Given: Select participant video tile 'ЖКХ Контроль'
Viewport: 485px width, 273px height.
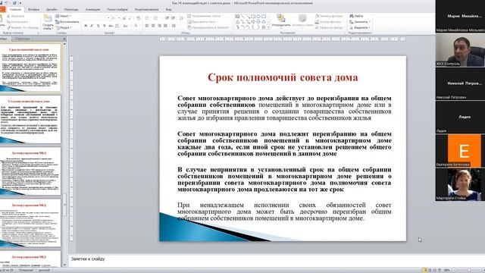Looking at the screenshot, I should pyautogui.click(x=460, y=51).
